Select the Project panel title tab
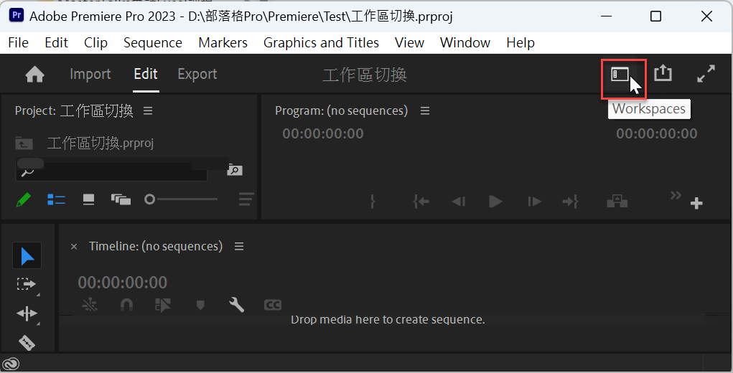 [x=74, y=110]
